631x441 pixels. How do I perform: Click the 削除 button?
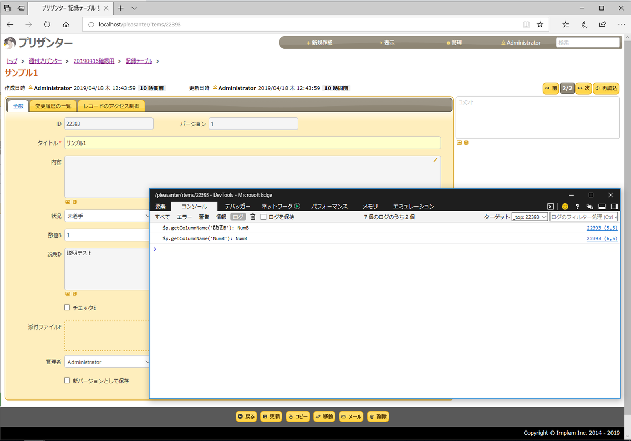[x=379, y=416]
